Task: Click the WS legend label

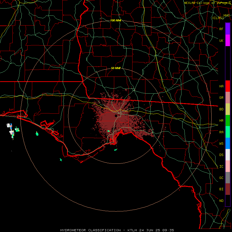Action: pyautogui.click(x=221, y=144)
